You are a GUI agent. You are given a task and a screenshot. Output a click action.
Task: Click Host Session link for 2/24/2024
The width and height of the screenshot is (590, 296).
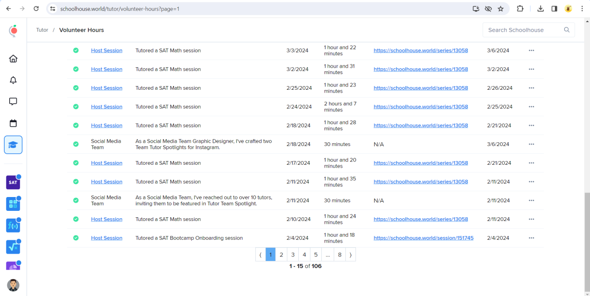[106, 107]
